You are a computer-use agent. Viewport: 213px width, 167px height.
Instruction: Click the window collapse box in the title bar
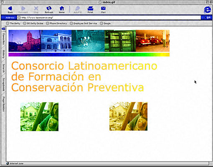click(x=210, y=2)
